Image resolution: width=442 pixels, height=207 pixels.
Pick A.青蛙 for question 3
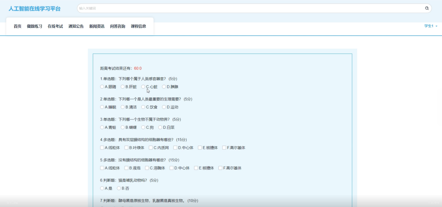102,127
